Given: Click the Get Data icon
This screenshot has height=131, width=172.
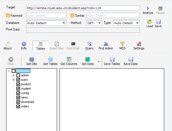Looking at the screenshot, I should click(88, 59).
